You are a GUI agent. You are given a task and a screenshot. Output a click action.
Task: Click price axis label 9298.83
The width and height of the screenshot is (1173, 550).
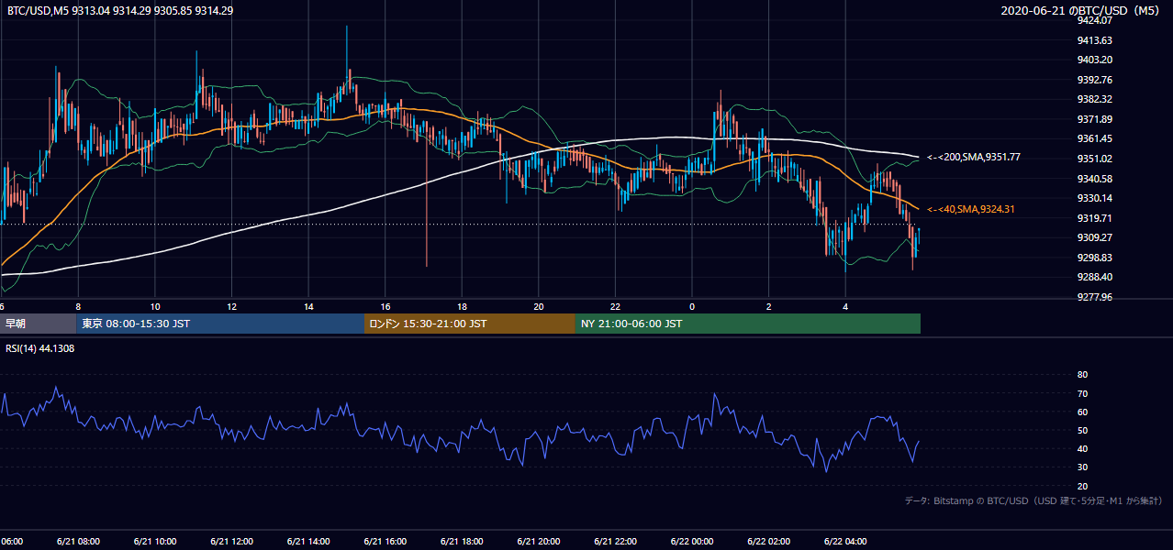(x=1095, y=258)
